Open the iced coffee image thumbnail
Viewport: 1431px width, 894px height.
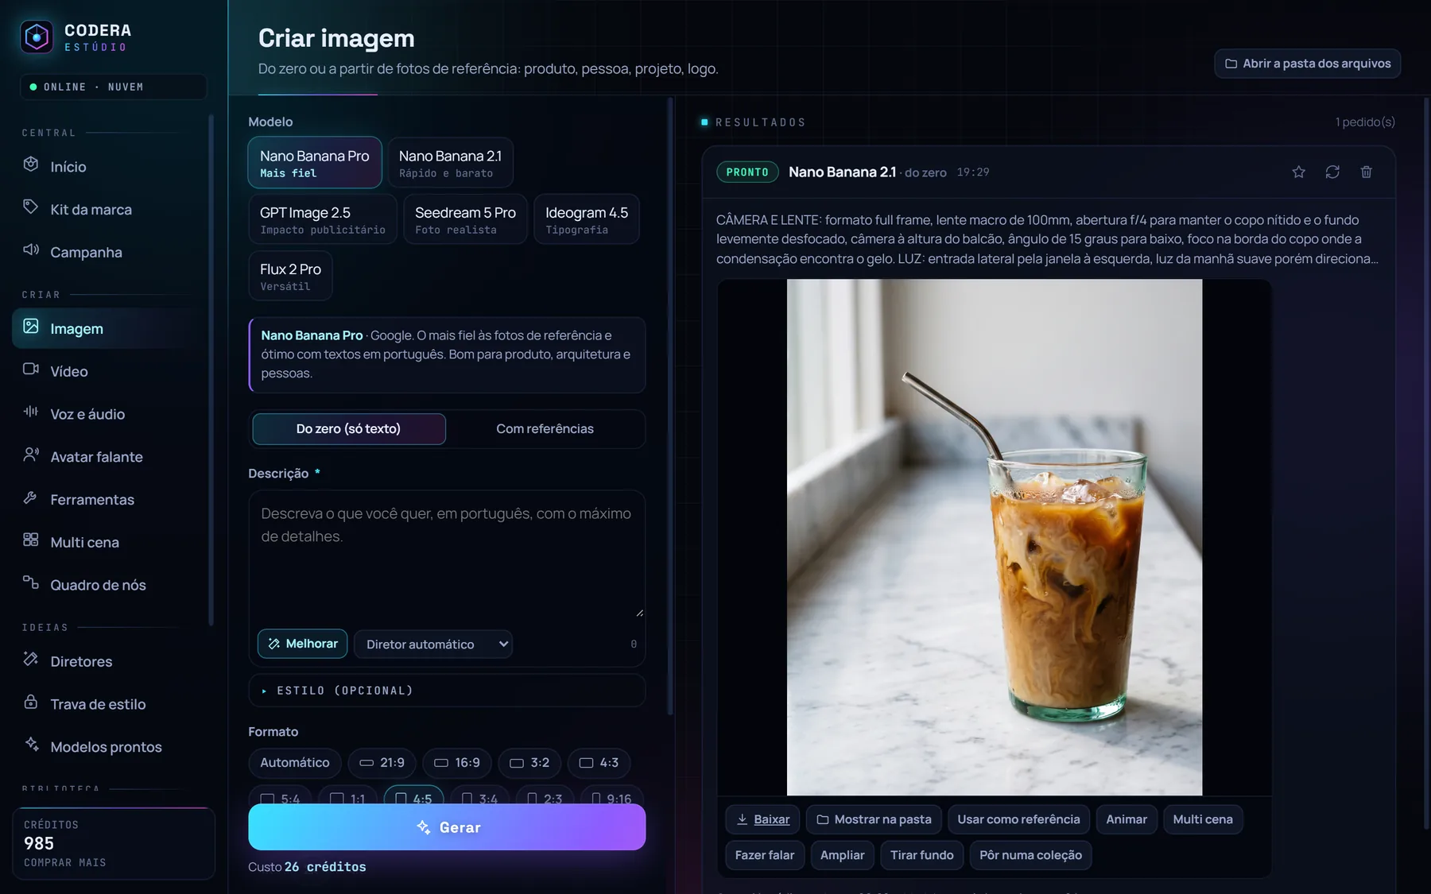click(x=995, y=537)
